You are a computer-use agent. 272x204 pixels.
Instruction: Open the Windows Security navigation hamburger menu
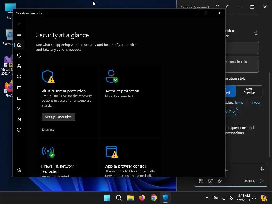pos(19,34)
